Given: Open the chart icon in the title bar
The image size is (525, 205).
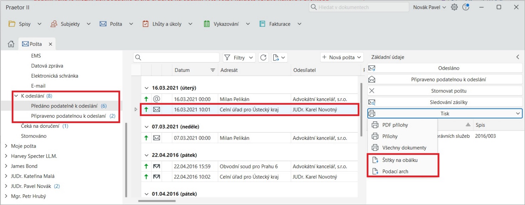Looking at the screenshot, I should click(466, 7).
